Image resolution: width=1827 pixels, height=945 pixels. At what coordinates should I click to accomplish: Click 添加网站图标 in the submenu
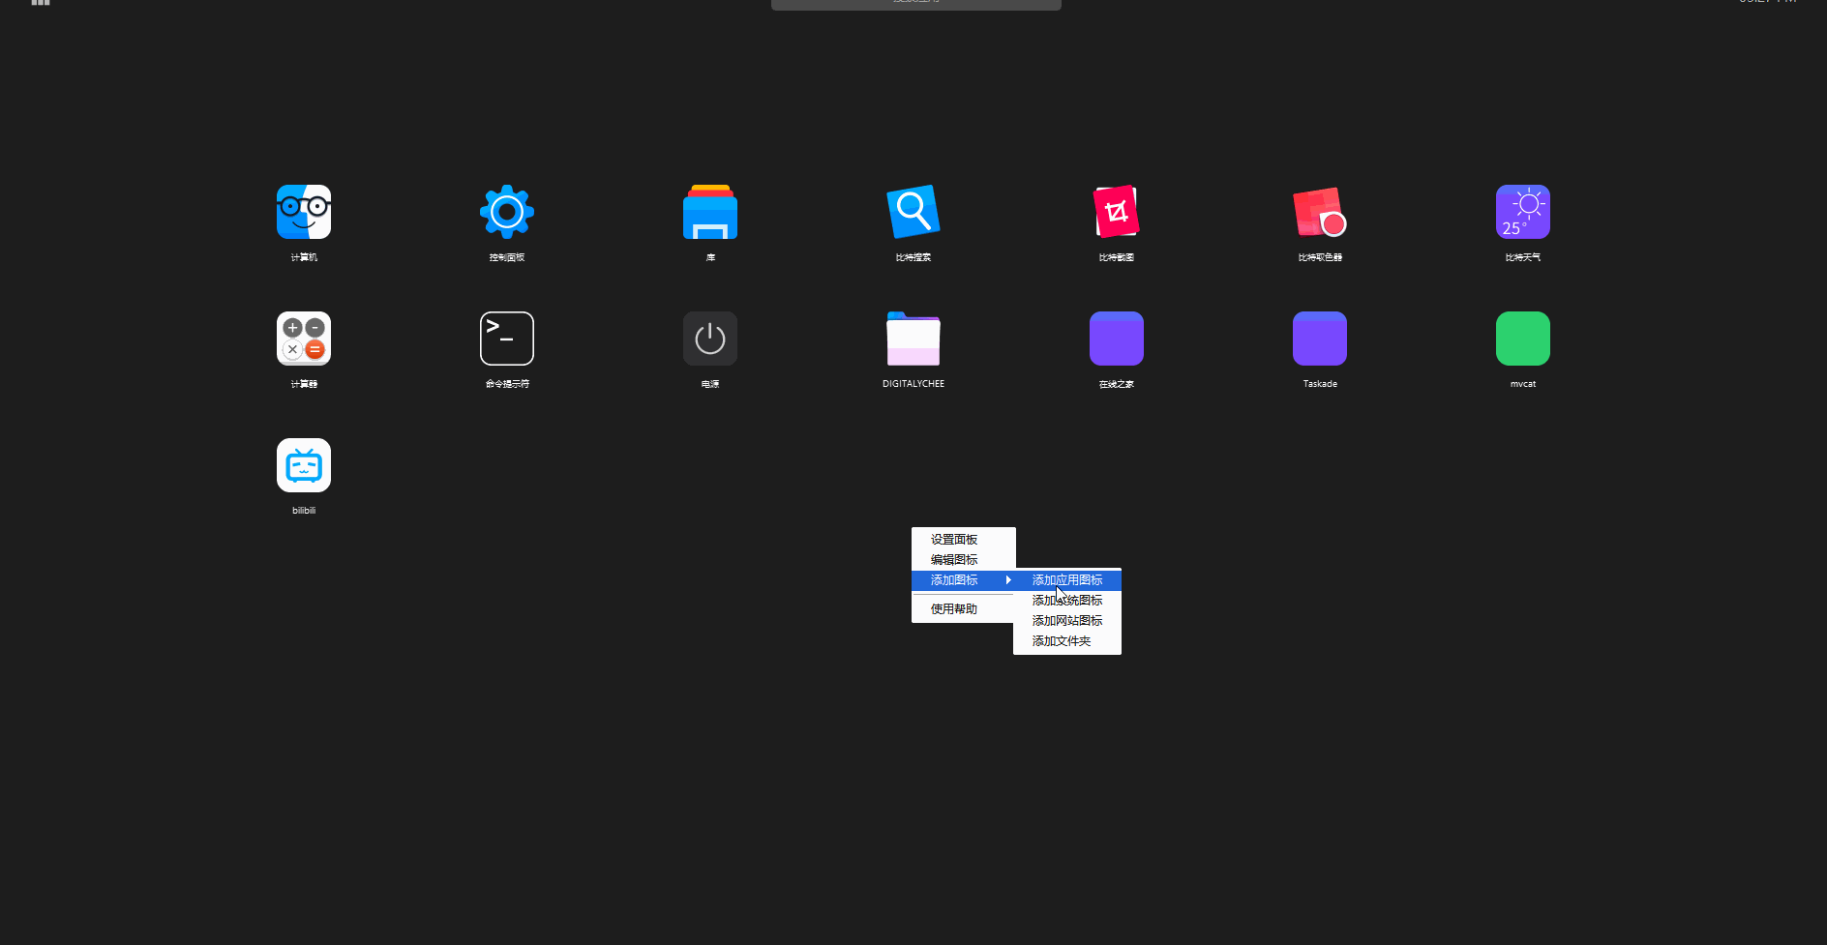pyautogui.click(x=1067, y=621)
